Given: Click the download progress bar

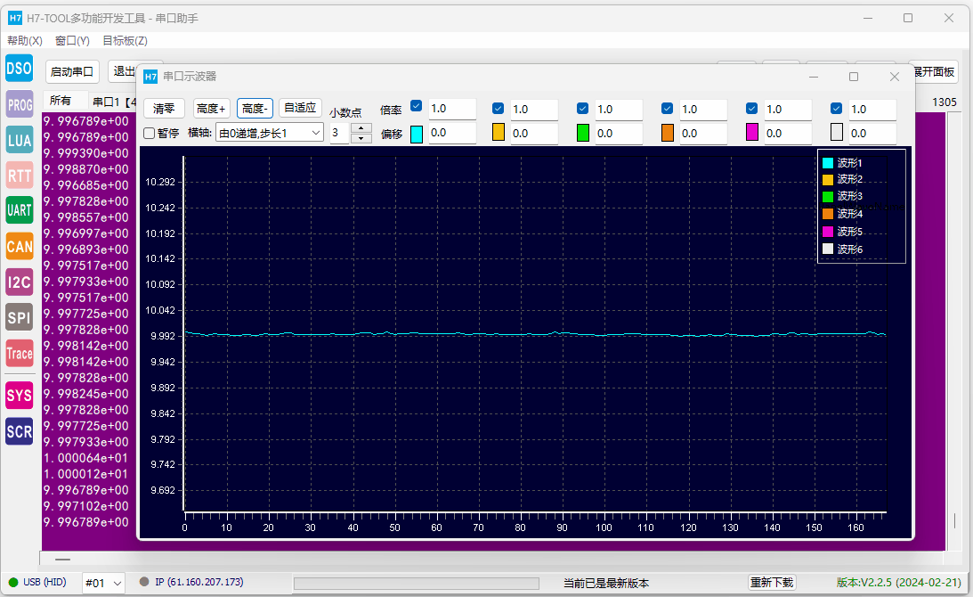Looking at the screenshot, I should pyautogui.click(x=417, y=584).
